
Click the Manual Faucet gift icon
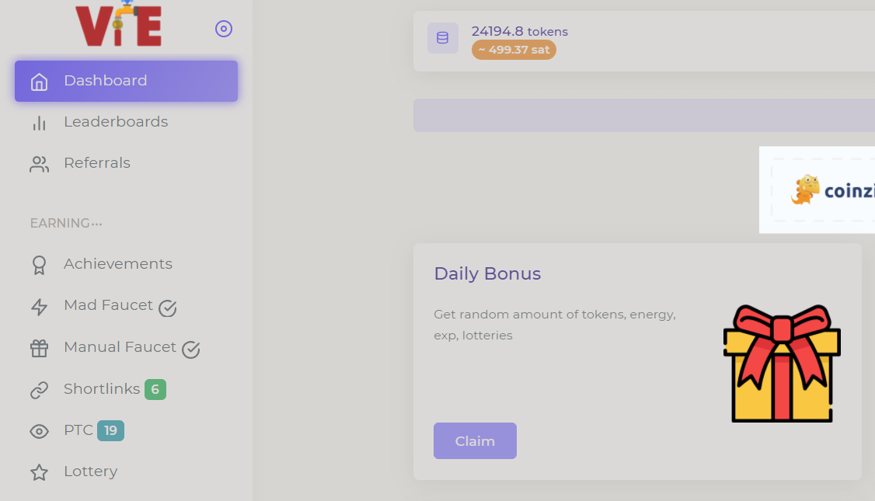click(x=39, y=349)
